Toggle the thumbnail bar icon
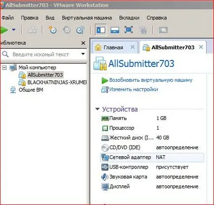Viewport: 214px width, 205px height. click(115, 30)
